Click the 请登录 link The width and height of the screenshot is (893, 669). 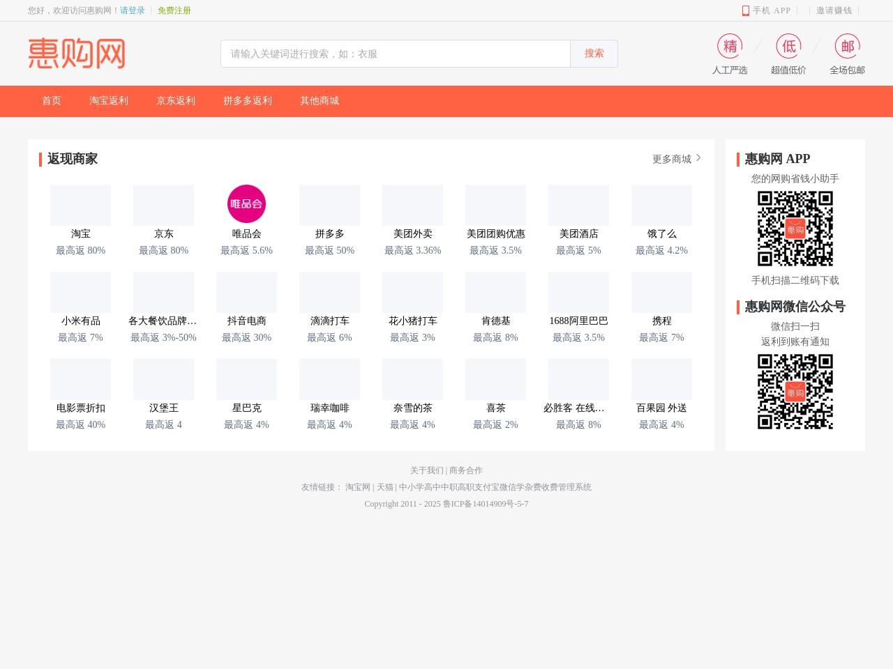coord(133,10)
